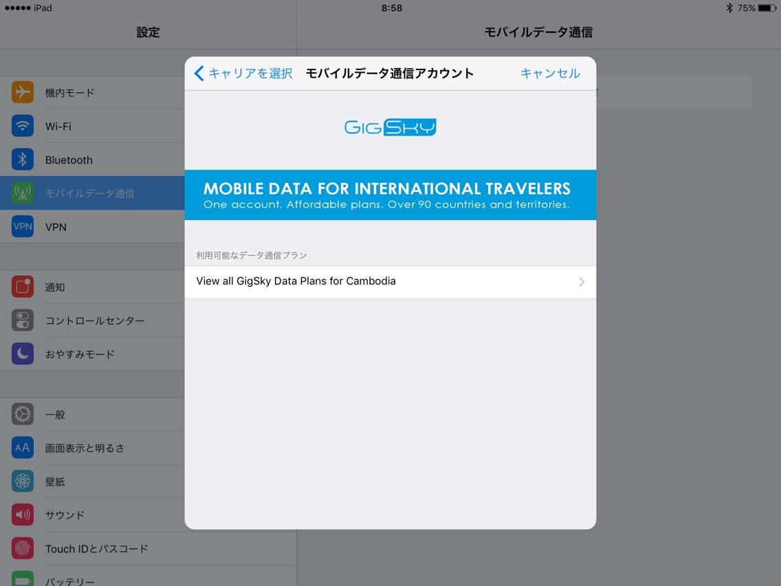Open サウンド settings

pyautogui.click(x=92, y=514)
